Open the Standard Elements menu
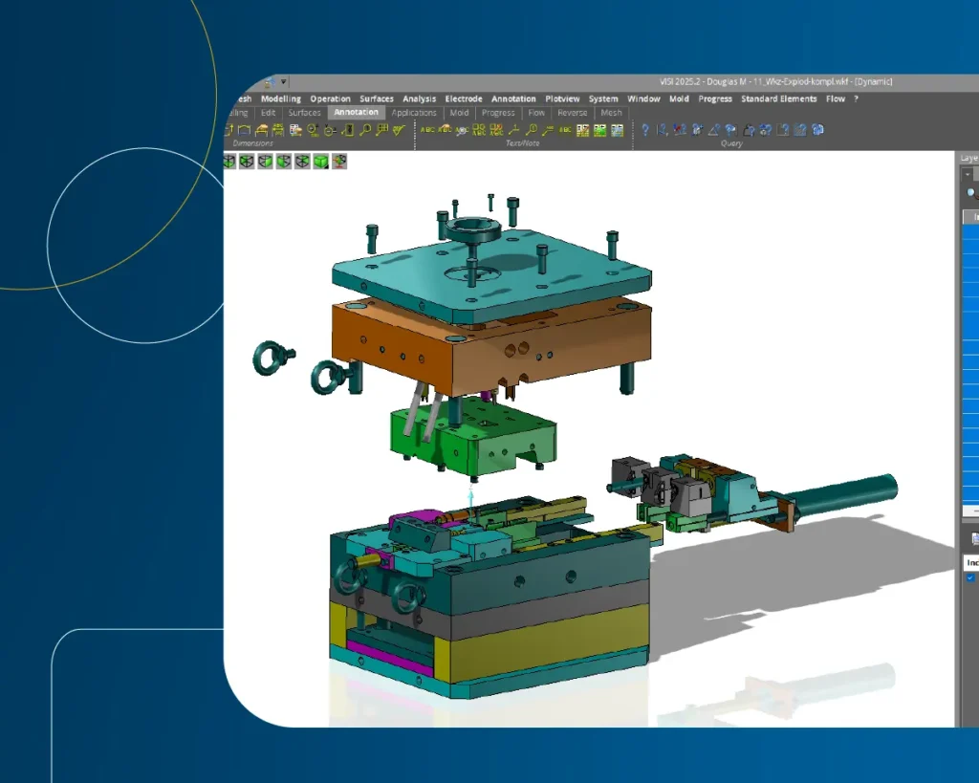This screenshot has height=783, width=979. [x=778, y=98]
